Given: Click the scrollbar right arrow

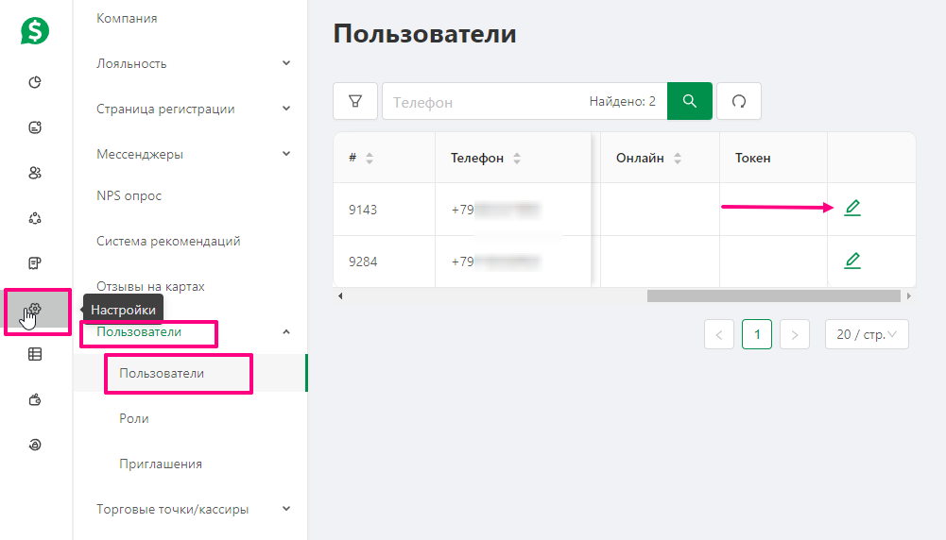Looking at the screenshot, I should coord(908,295).
